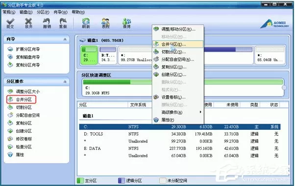Open the 教程 tutorial icon
Image resolution: width=295 pixels, height=186 pixels.
click(x=105, y=23)
